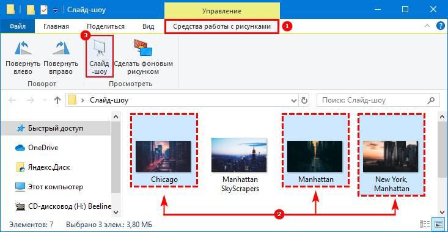
Task: Rotate the picture right (Повернуть вправо)
Action: point(61,57)
